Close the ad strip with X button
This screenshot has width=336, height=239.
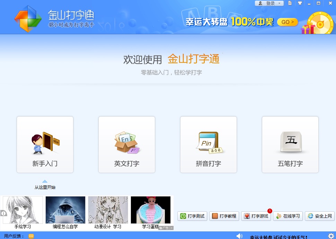point(171,228)
